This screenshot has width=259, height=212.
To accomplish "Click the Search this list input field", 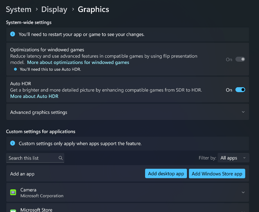I will pyautogui.click(x=32, y=158).
